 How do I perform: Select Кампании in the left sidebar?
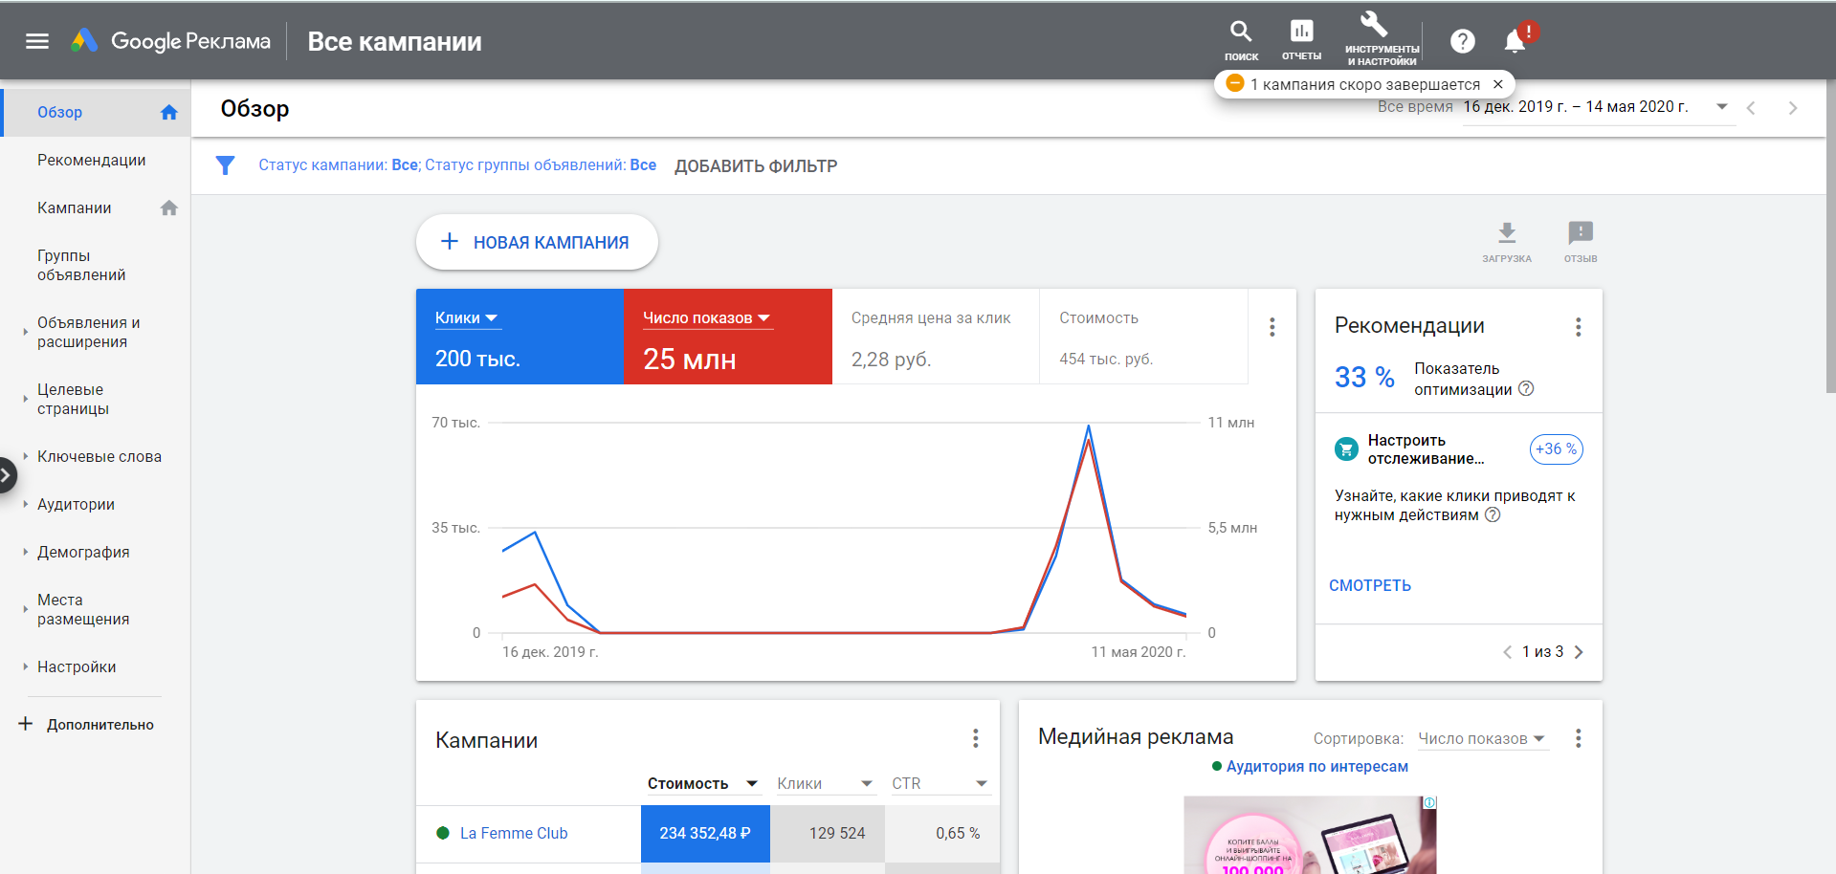75,208
